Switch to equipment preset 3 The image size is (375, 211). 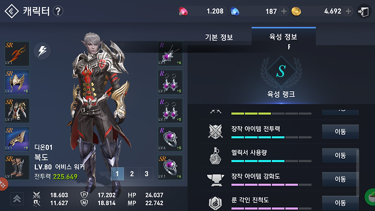(x=146, y=173)
